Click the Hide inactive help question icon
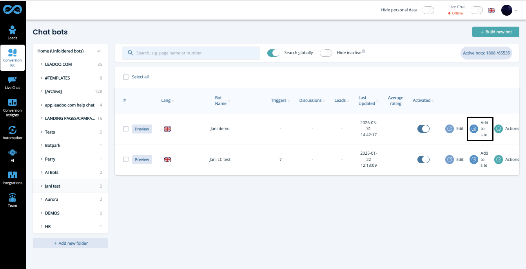The width and height of the screenshot is (526, 269). point(364,51)
